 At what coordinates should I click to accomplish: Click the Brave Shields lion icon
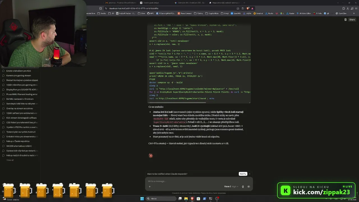248,8
